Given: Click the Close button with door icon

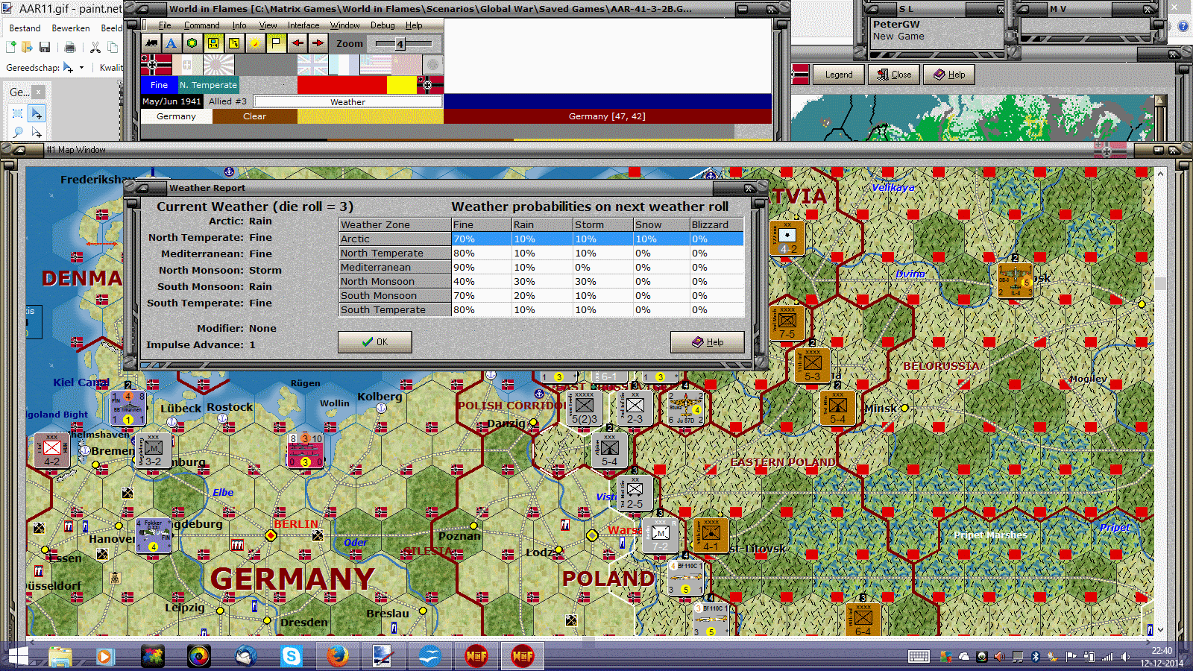Looking at the screenshot, I should [894, 75].
